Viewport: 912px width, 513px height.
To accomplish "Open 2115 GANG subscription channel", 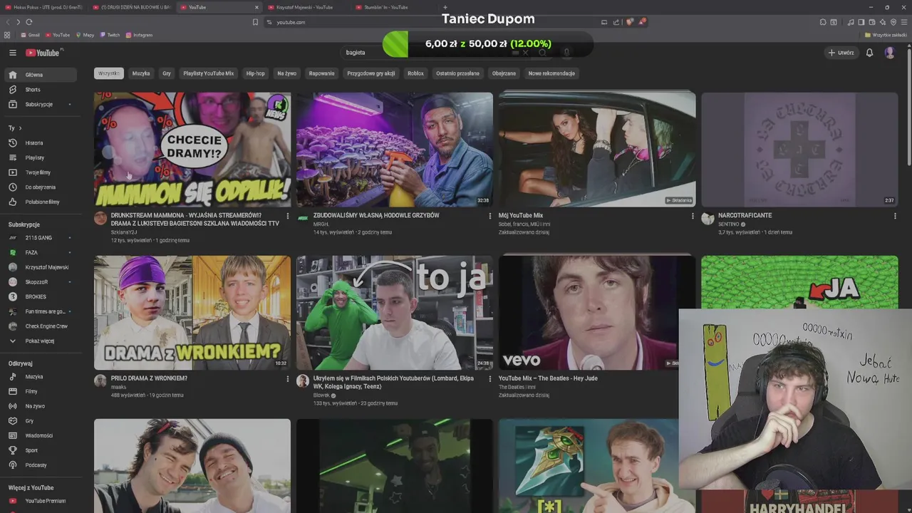I will (40, 238).
